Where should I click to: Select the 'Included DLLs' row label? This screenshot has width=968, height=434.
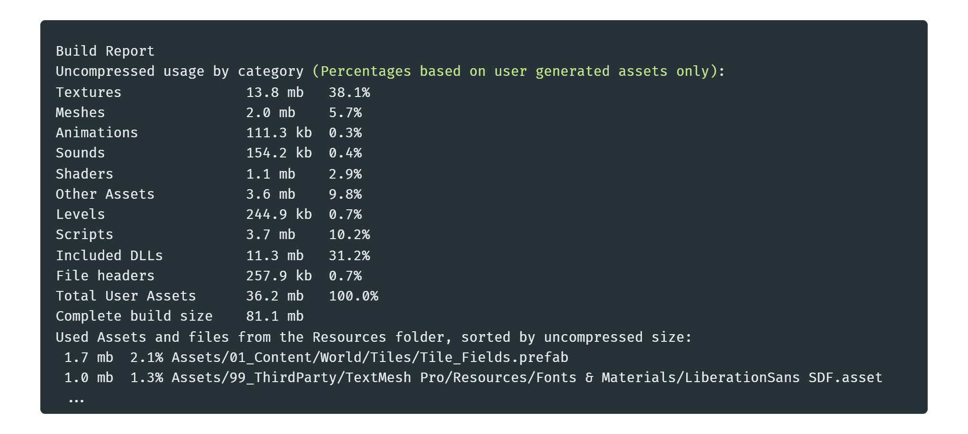109,255
